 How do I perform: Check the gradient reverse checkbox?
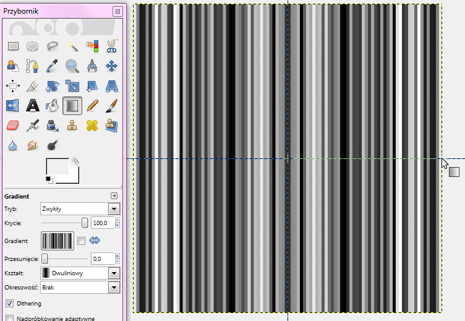coord(82,241)
